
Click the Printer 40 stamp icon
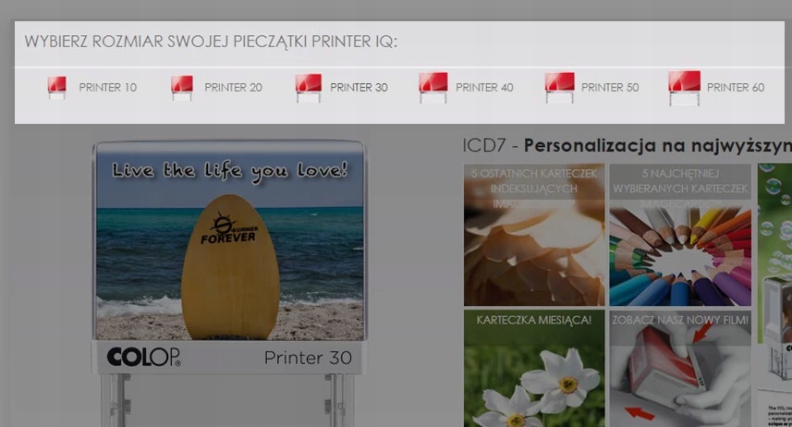coord(433,88)
